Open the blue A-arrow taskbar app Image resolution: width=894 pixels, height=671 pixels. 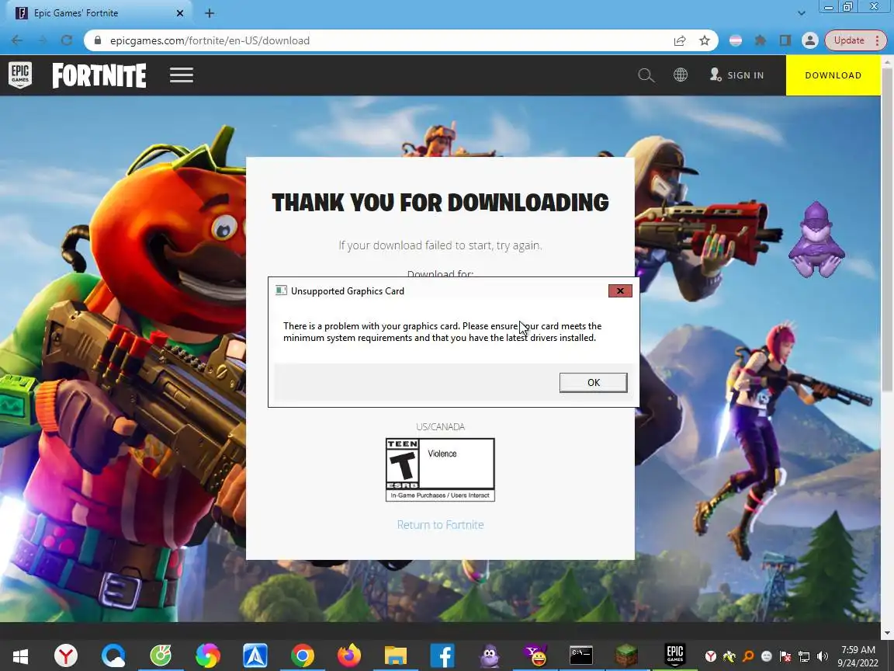[x=255, y=655]
